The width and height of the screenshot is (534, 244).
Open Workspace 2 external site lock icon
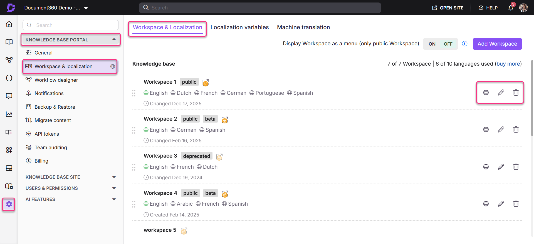(225, 119)
